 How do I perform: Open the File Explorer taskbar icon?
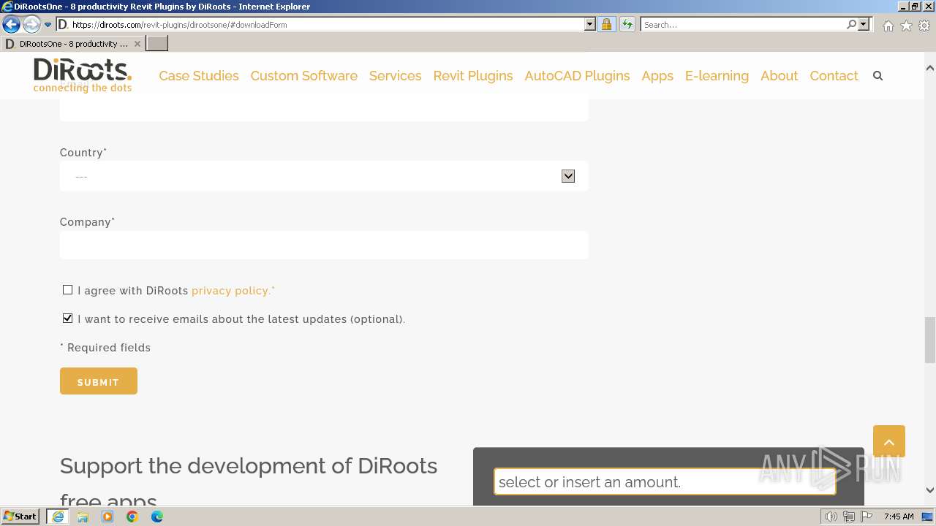click(x=83, y=517)
